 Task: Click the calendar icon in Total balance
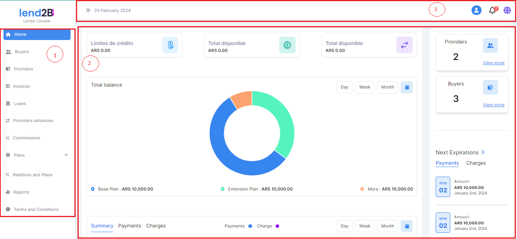pos(407,87)
